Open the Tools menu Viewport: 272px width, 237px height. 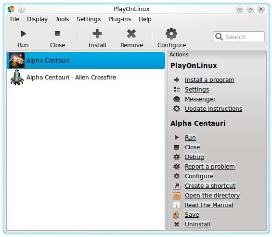[x=62, y=19]
